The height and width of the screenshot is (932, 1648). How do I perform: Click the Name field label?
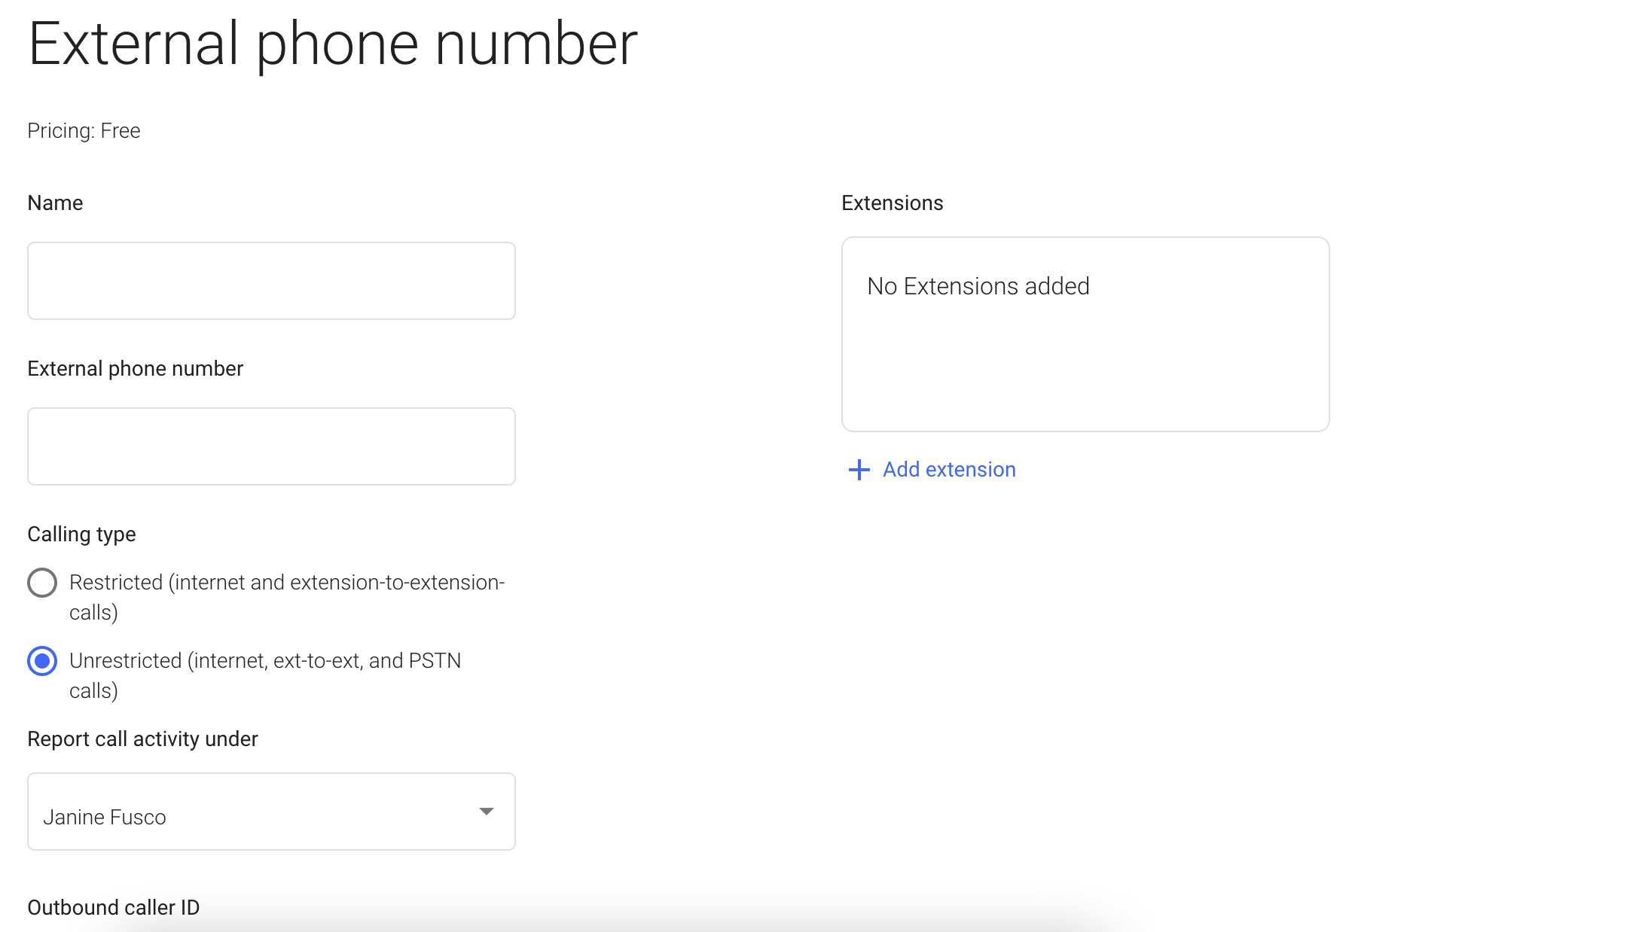(55, 203)
